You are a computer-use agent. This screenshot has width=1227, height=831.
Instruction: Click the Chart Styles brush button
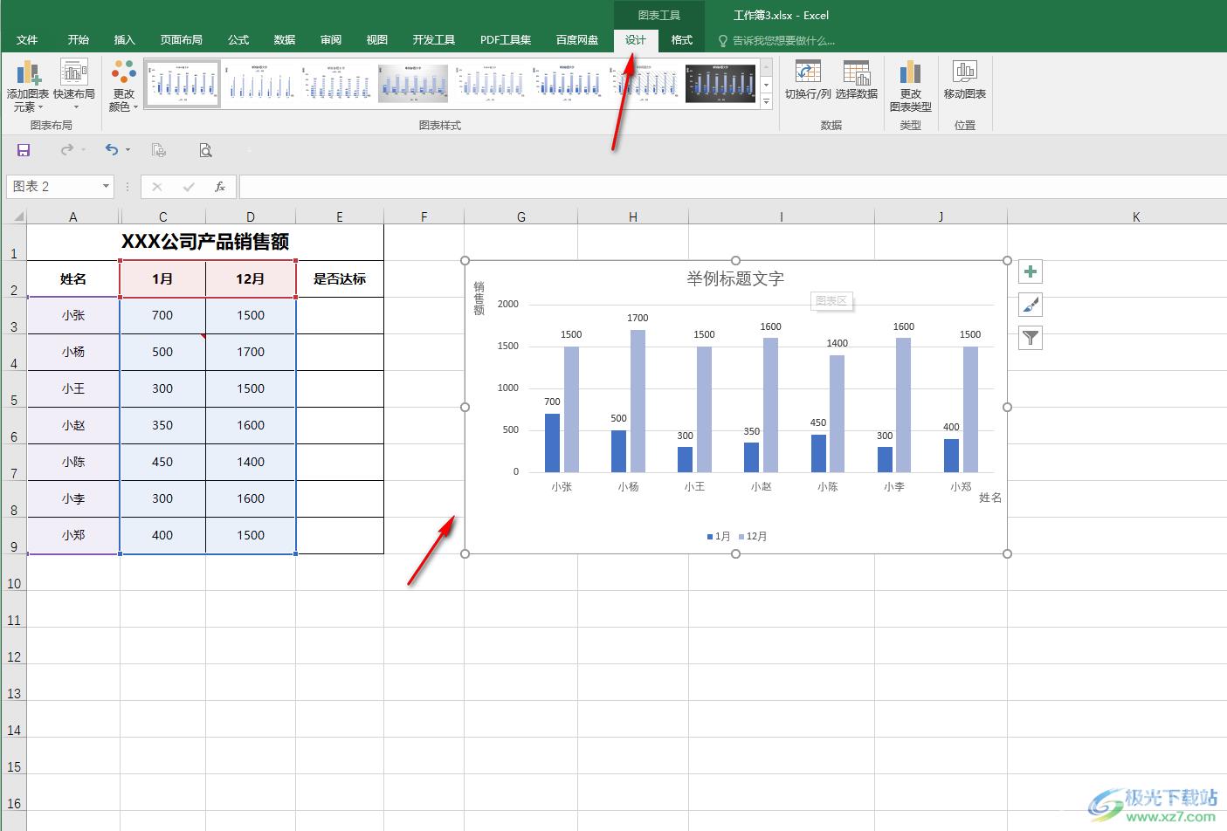pyautogui.click(x=1031, y=305)
